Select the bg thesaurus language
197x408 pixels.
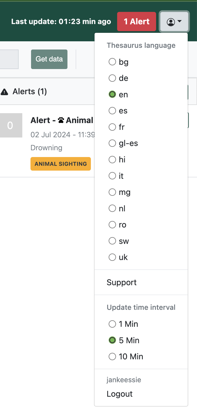pyautogui.click(x=112, y=62)
